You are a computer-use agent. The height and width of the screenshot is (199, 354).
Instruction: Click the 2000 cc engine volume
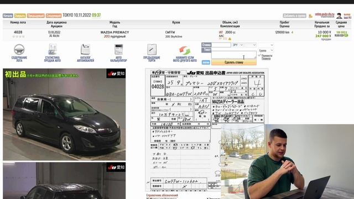click(x=230, y=32)
